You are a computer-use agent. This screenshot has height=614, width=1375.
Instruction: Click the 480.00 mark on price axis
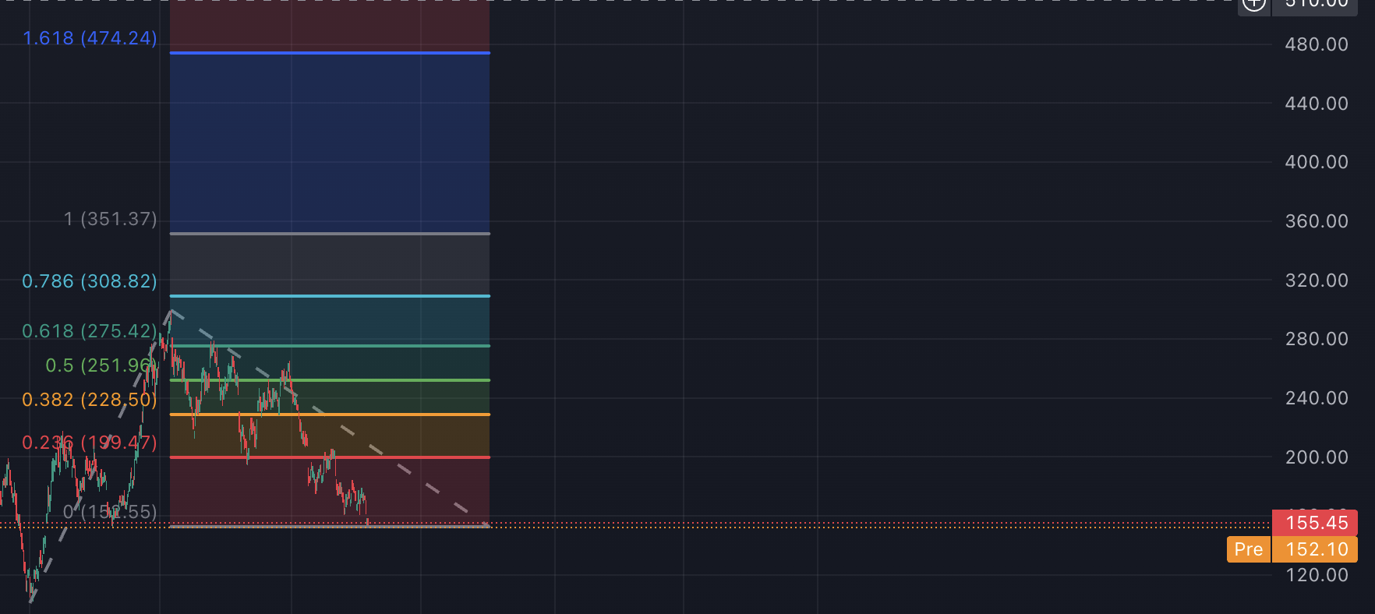(1316, 44)
